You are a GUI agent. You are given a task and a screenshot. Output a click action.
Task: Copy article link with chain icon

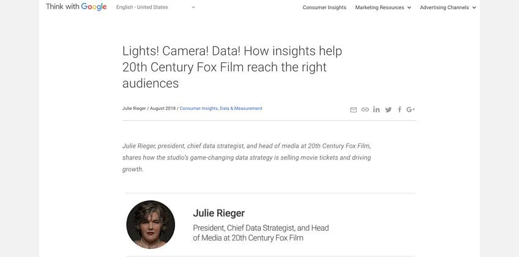[365, 110]
